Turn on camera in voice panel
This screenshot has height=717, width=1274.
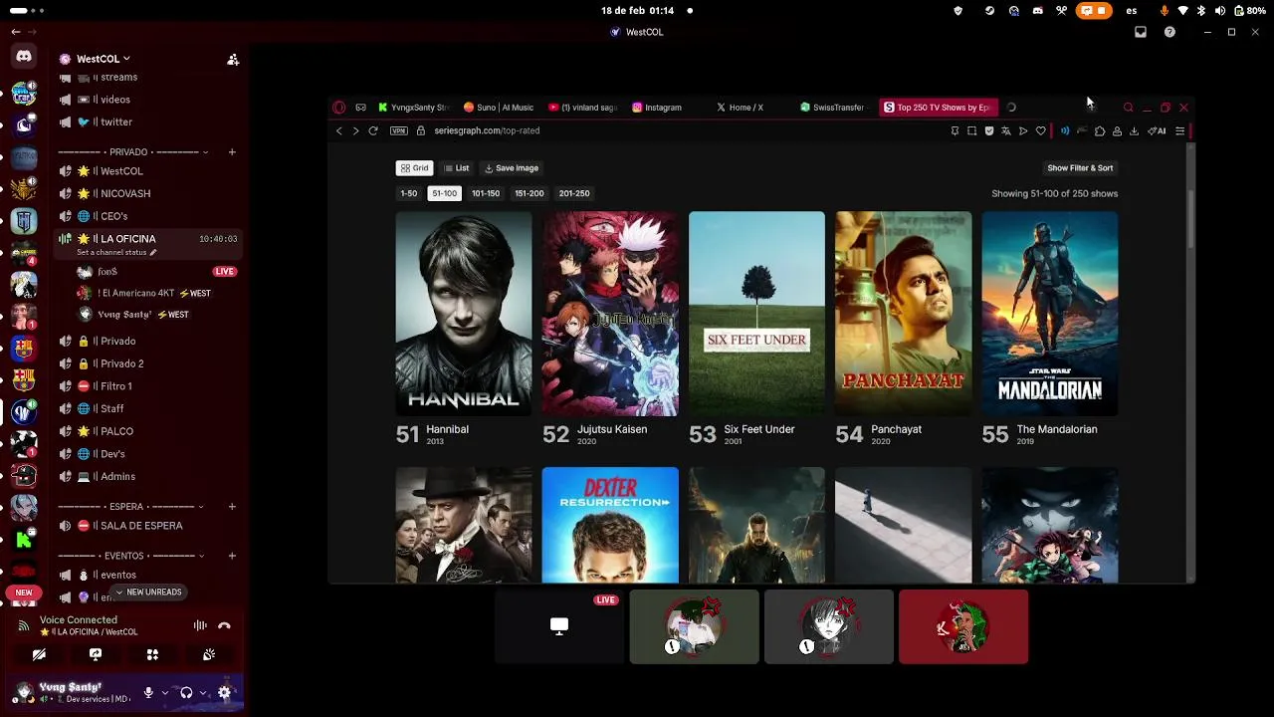(39, 654)
